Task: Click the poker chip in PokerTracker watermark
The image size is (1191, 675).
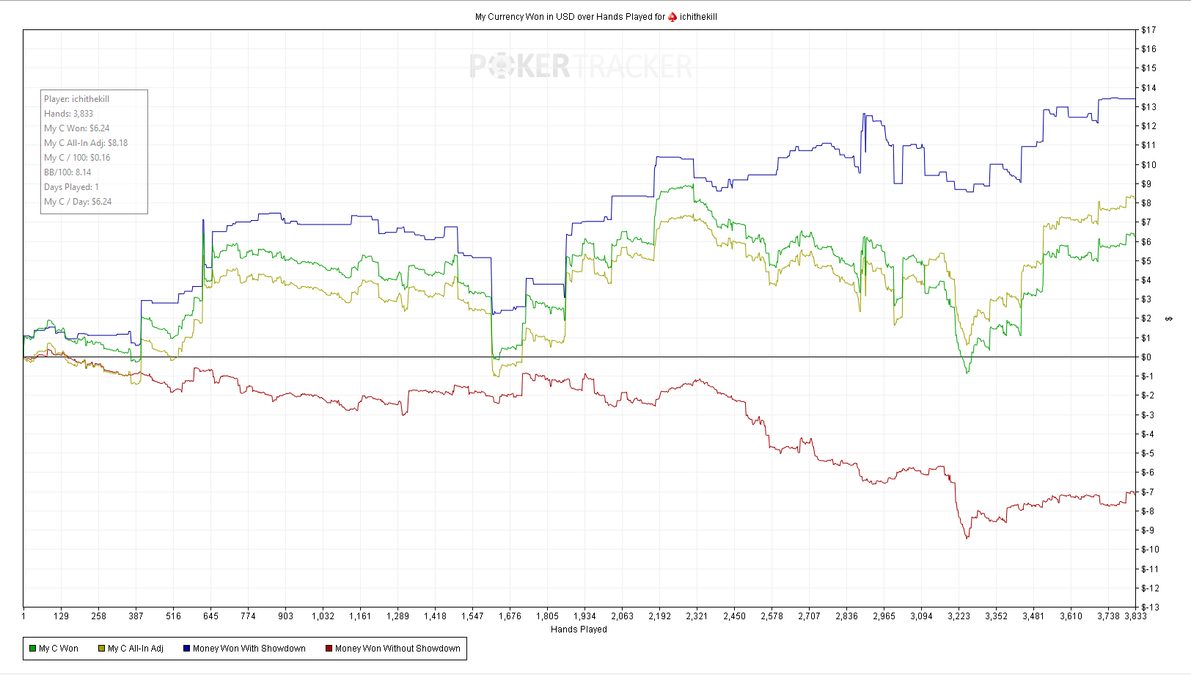Action: pos(499,67)
